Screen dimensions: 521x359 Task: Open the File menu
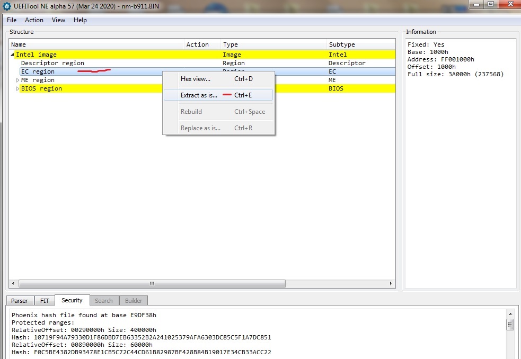[x=12, y=20]
